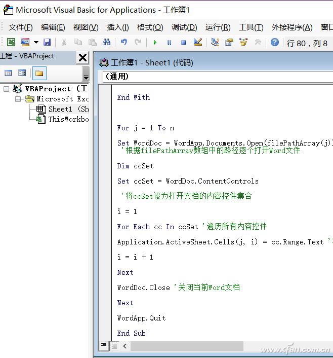Click the 行 80, 列 8 position indicator
Image resolution: width=333 pixels, height=358 pixels.
click(x=307, y=43)
